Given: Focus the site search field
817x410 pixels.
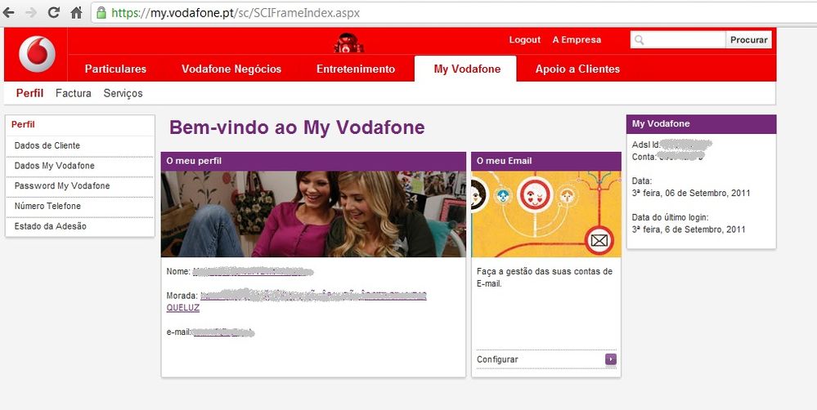Looking at the screenshot, I should (678, 40).
